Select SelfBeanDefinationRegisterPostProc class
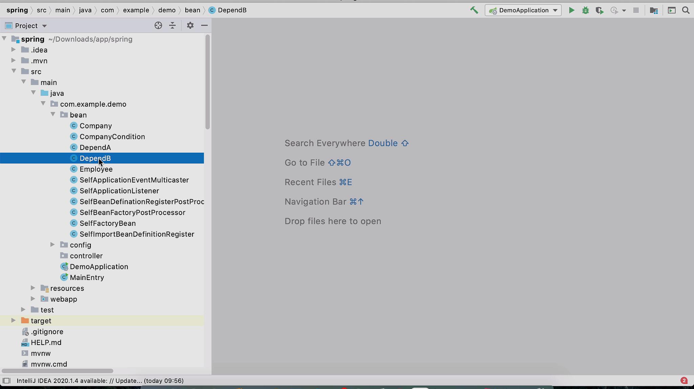Image resolution: width=694 pixels, height=389 pixels. 142,201
